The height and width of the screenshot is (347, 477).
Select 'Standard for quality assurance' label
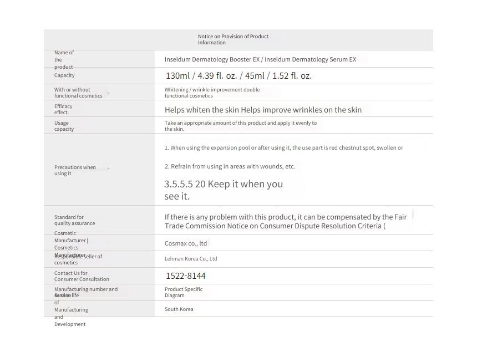(74, 220)
